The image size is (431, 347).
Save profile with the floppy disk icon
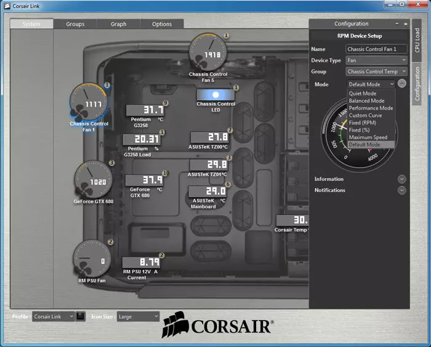[x=80, y=316]
